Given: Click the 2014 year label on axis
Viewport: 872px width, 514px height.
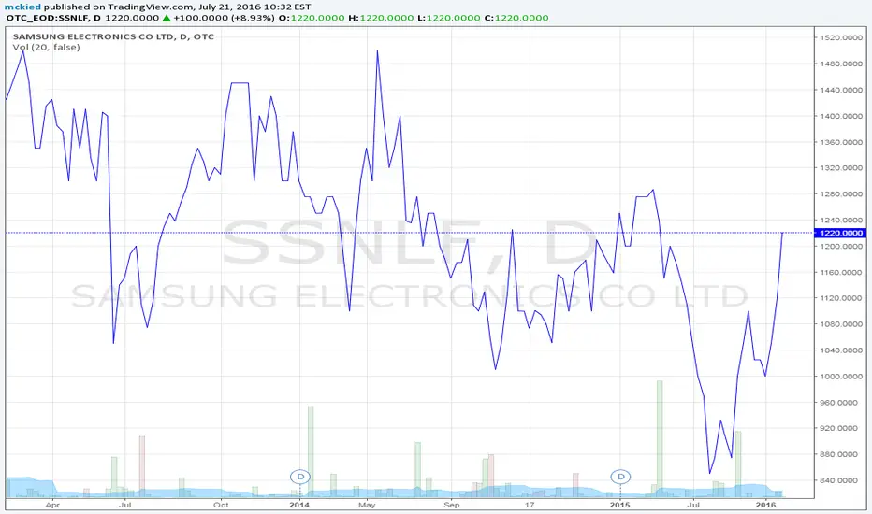Looking at the screenshot, I should (x=299, y=505).
